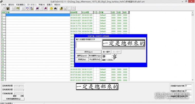Open the 幫助(H) menu
The image size is (195, 104).
(57, 5)
